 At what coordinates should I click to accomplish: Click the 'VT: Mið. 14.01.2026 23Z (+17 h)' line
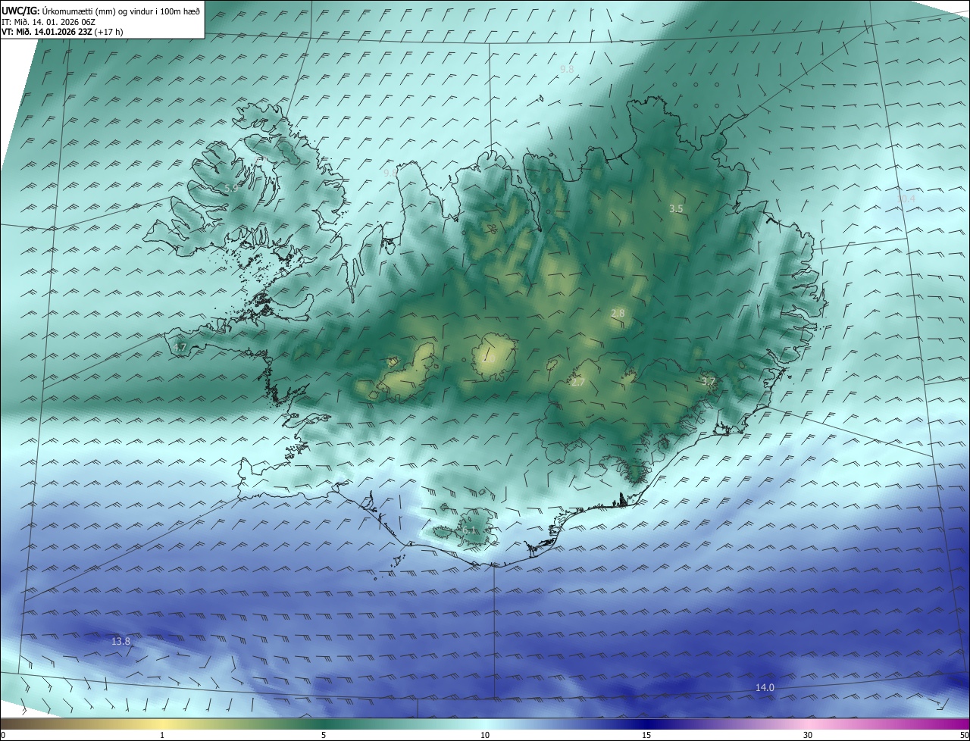[x=63, y=32]
